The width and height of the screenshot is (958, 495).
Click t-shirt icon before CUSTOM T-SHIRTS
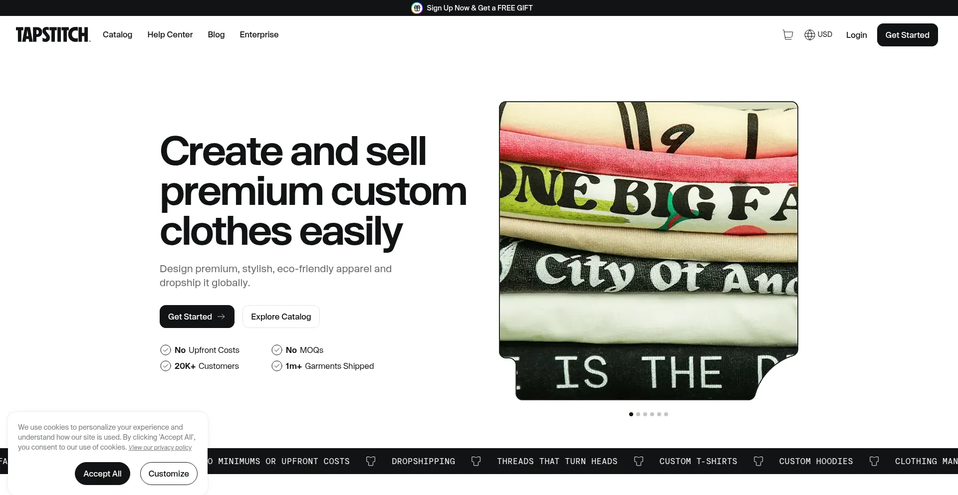click(x=639, y=461)
